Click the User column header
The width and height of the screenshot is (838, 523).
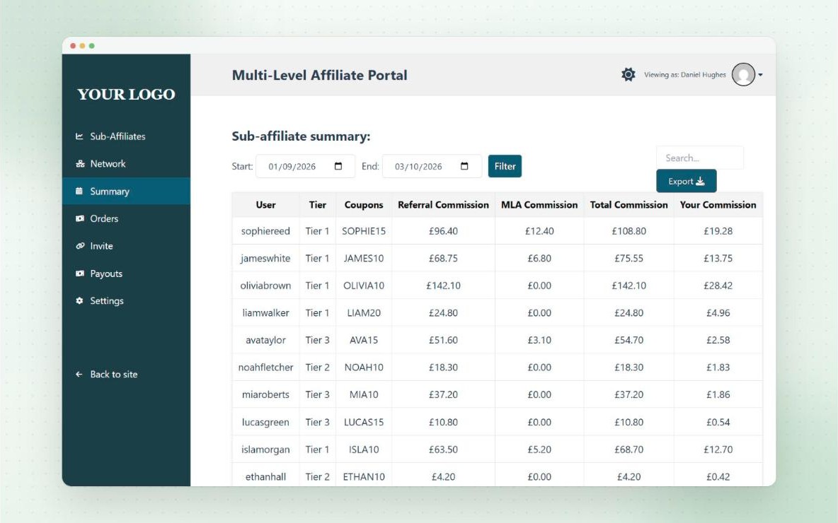click(265, 205)
